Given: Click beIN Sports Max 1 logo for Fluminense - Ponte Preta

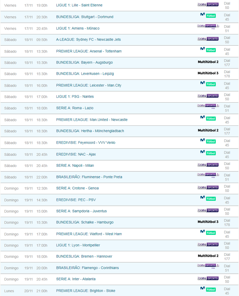Looking at the screenshot, I should click(208, 175).
